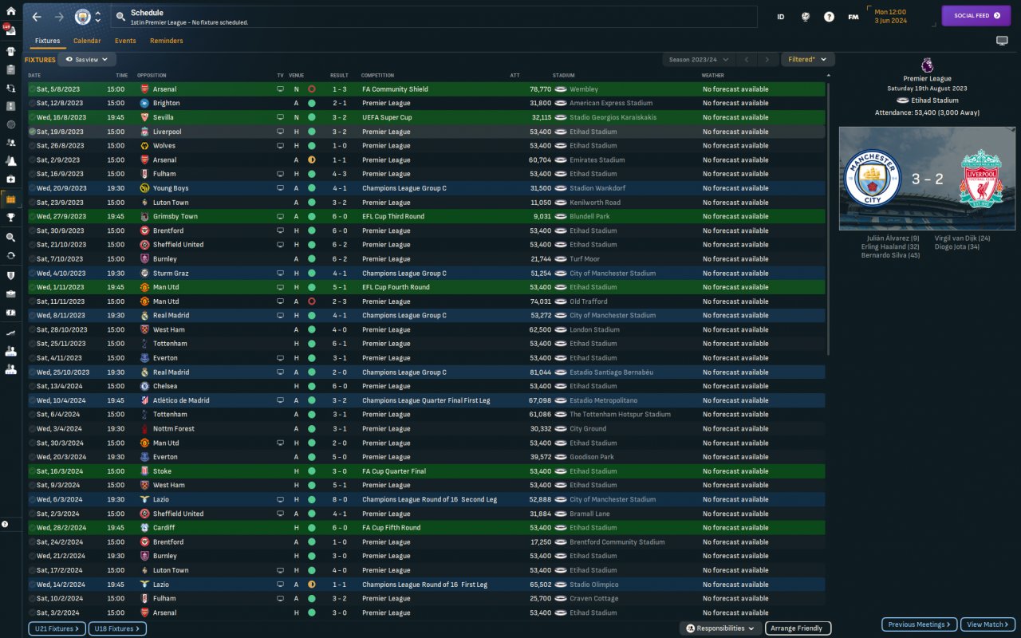Image resolution: width=1021 pixels, height=638 pixels.
Task: Click the help icon at sidebar bottom
Action: click(5, 524)
